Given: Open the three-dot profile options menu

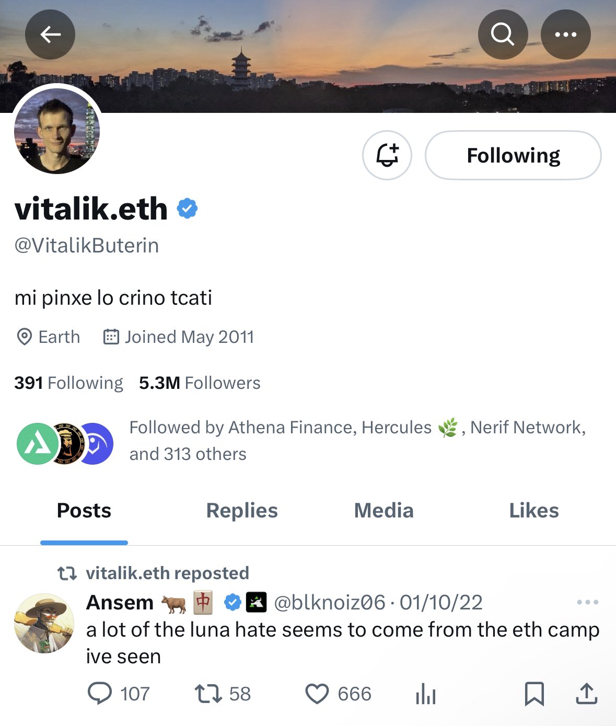Looking at the screenshot, I should tap(565, 34).
